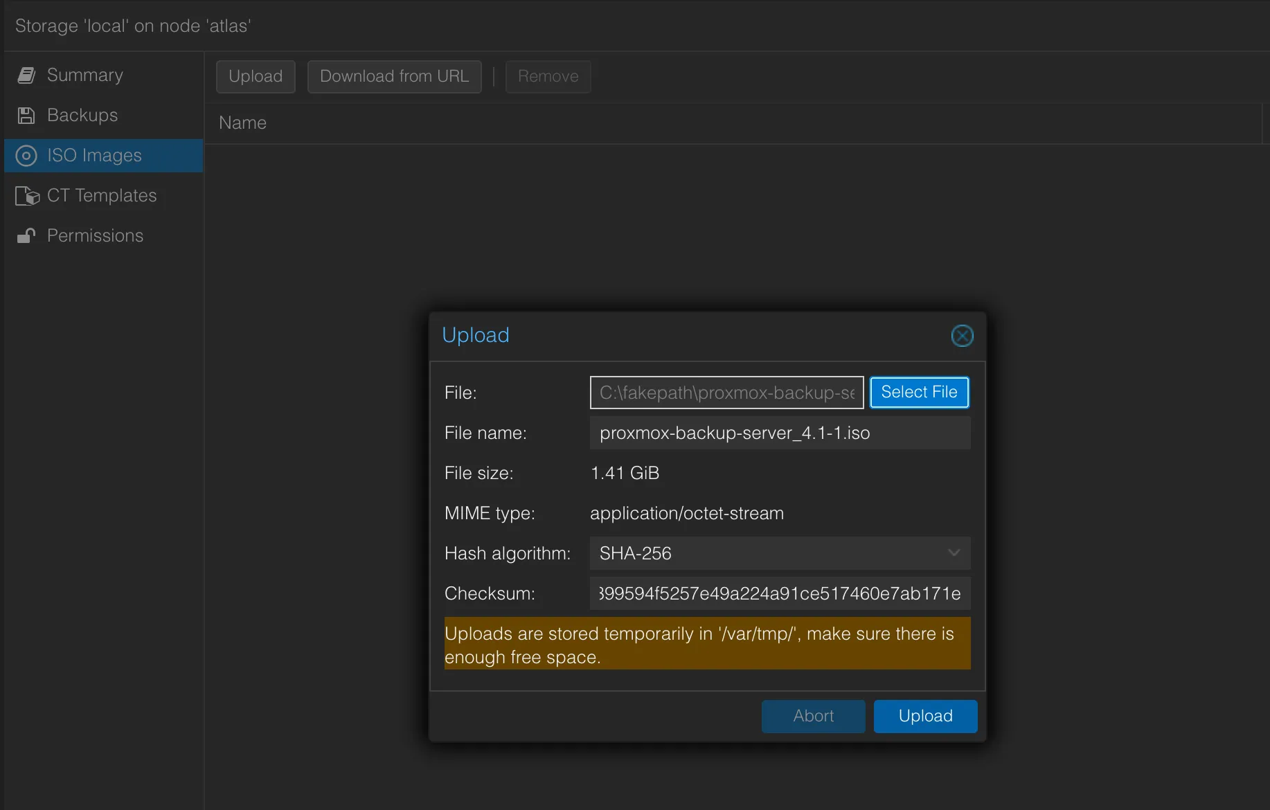Click the CT Templates folder icon

click(x=28, y=196)
